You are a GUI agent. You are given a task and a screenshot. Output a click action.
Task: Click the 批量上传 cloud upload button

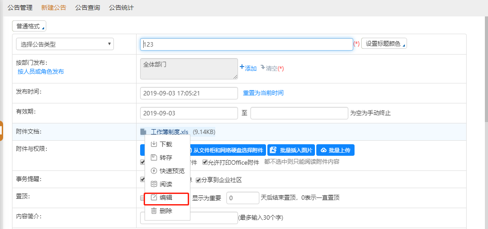click(x=335, y=150)
